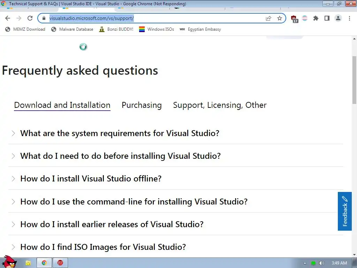Click the green tray status icon

[x=313, y=263]
